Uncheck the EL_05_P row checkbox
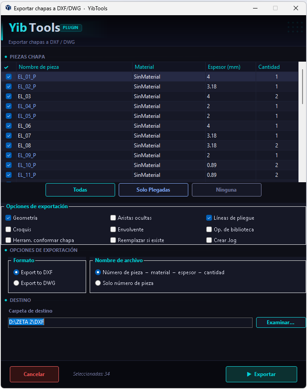The image size is (307, 389). [8, 116]
